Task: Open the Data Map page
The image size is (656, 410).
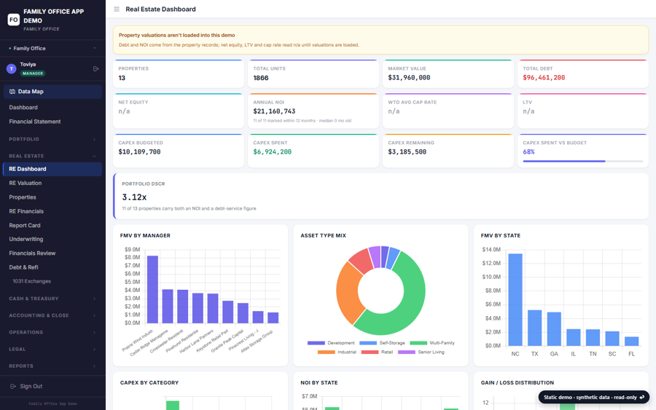Action: (x=52, y=92)
